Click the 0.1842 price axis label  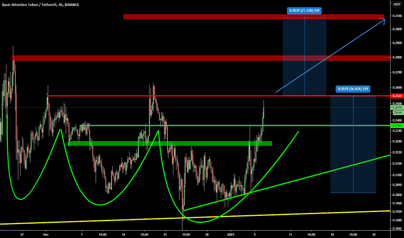397,228
